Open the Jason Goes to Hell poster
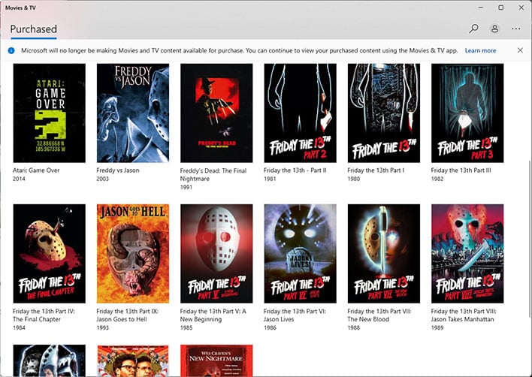 133,254
